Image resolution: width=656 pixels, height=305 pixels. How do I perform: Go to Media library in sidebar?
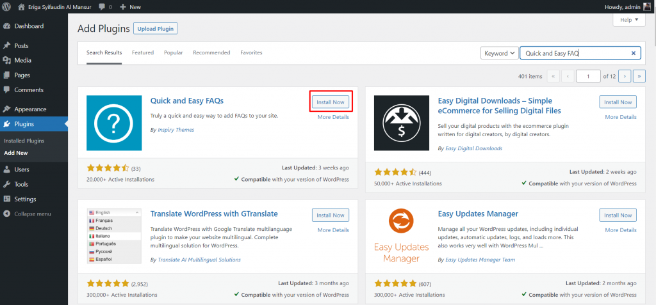click(x=22, y=60)
